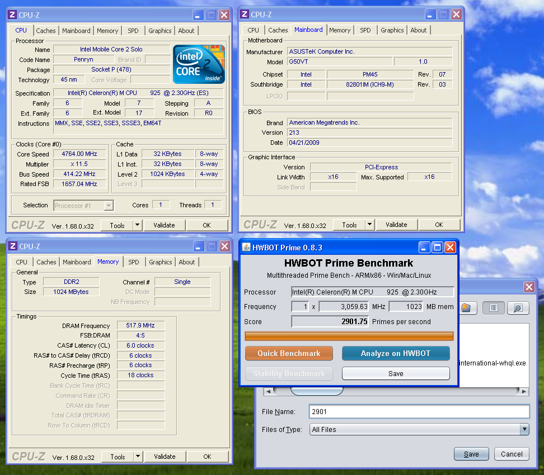Close the file save dialog
The width and height of the screenshot is (544, 475).
528,287
